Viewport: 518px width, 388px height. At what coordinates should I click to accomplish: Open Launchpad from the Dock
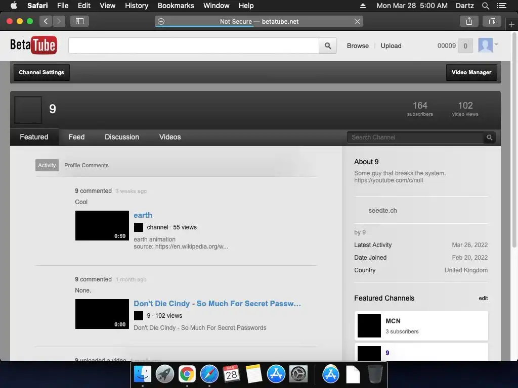[164, 374]
